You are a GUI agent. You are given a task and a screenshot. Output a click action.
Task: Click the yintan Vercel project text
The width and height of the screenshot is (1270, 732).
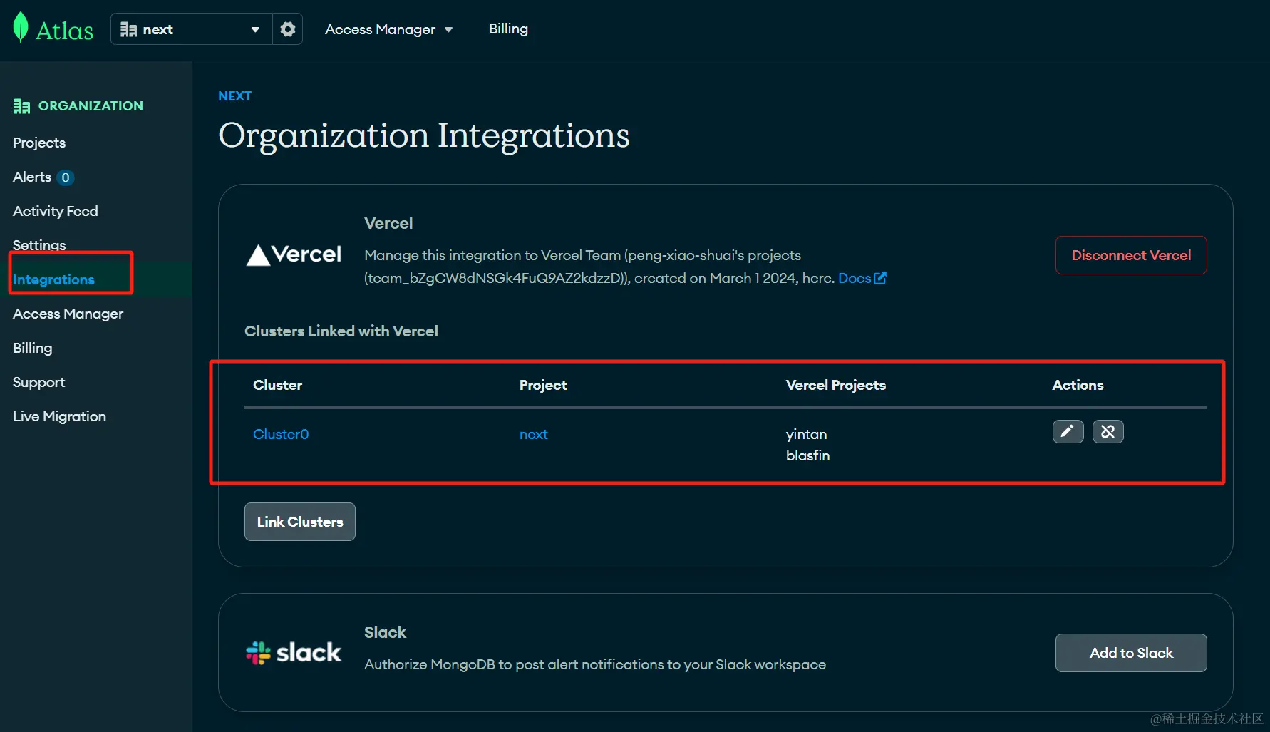(x=806, y=434)
